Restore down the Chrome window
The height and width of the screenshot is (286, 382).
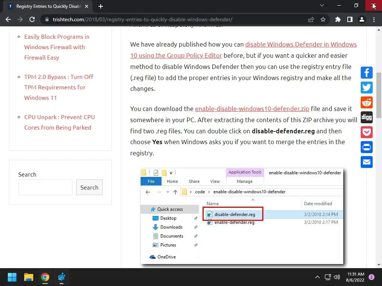point(356,5)
